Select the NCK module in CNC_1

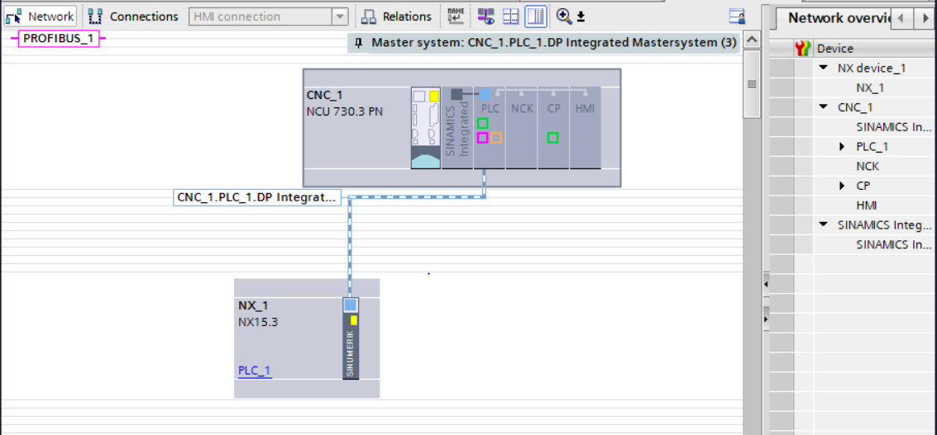pos(522,128)
